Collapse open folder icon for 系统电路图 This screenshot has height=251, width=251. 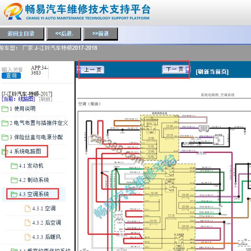pos(5,152)
